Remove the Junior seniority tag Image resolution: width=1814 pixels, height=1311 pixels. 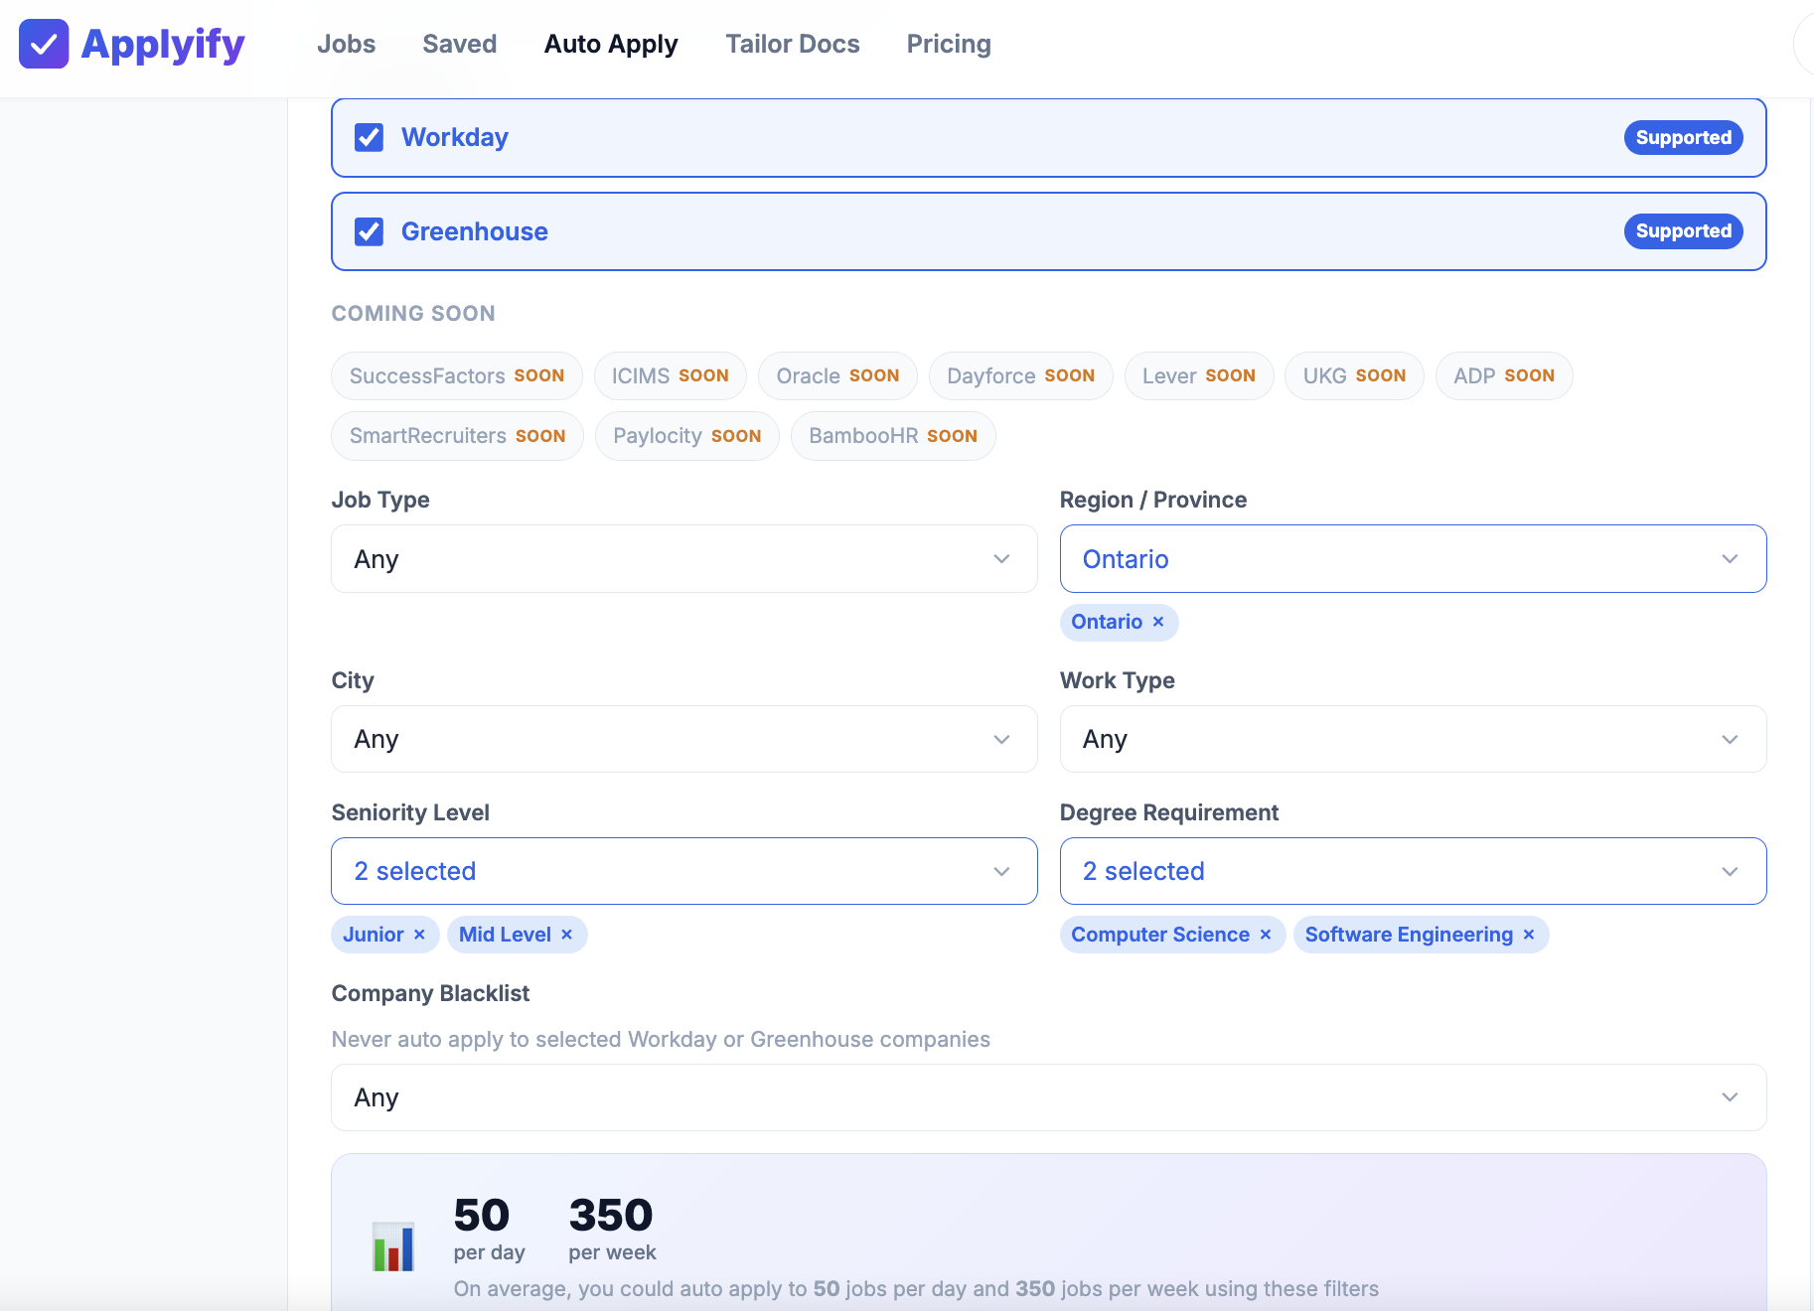coord(419,935)
